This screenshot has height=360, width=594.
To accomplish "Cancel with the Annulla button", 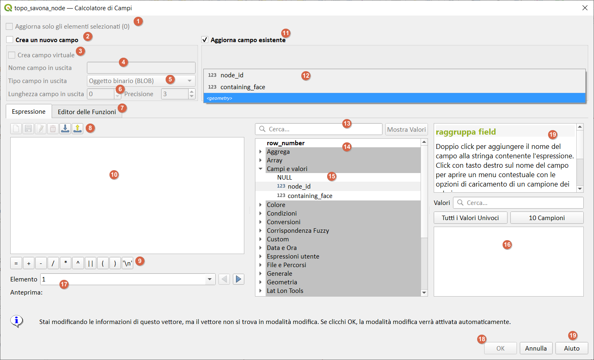I will pos(536,348).
